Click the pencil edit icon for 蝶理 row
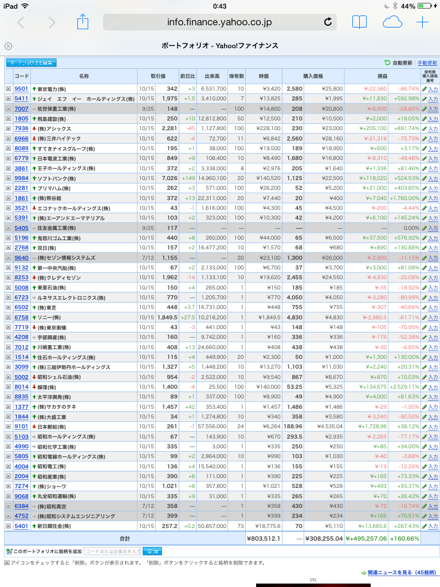The image size is (440, 587). (x=425, y=387)
